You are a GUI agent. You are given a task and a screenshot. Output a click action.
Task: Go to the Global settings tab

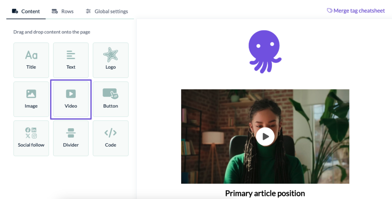coord(107,11)
